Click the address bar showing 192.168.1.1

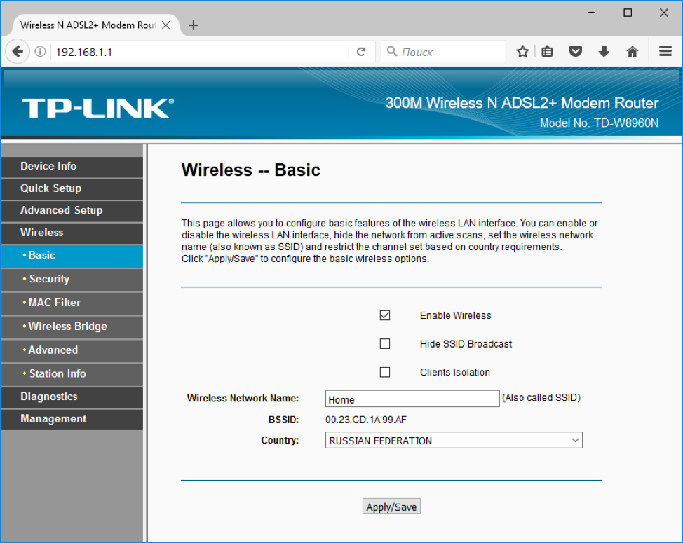pyautogui.click(x=200, y=52)
